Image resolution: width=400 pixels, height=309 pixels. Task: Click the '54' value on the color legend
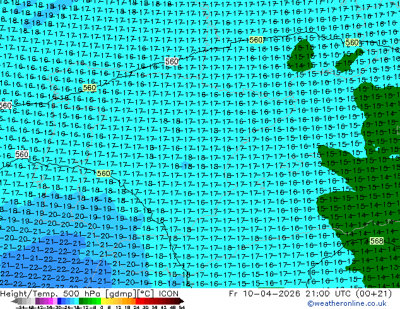(182, 307)
